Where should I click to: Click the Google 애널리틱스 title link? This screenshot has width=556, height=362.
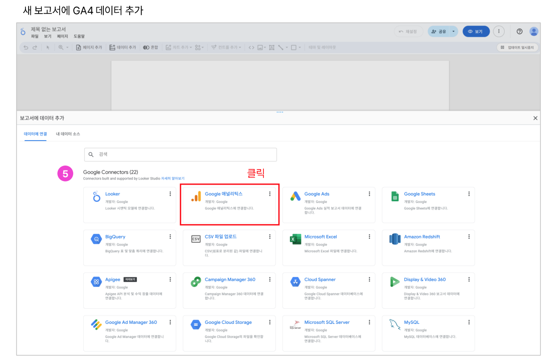pyautogui.click(x=223, y=194)
